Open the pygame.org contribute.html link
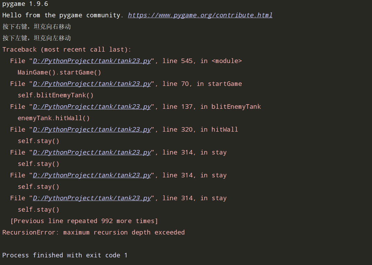 (x=200, y=15)
